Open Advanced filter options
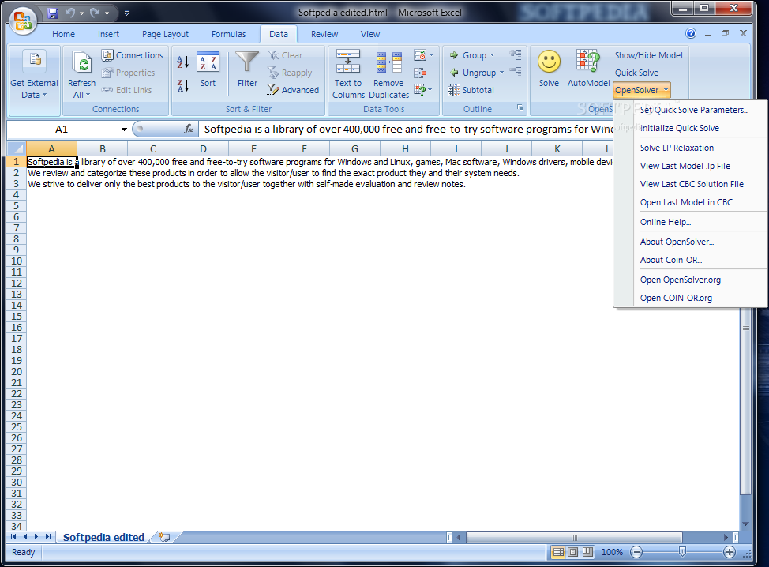This screenshot has width=769, height=567. pyautogui.click(x=293, y=90)
